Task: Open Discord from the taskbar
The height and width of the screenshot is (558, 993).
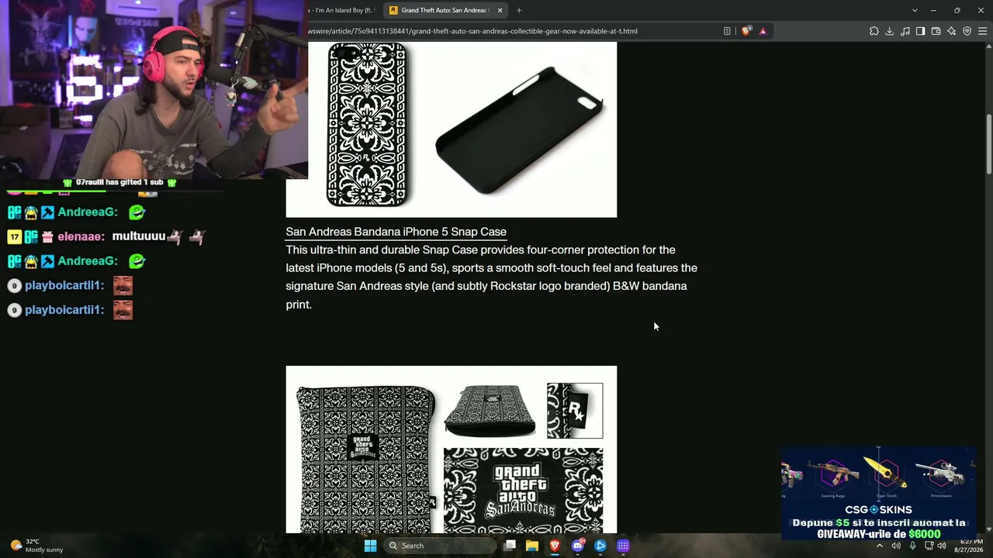Action: click(x=577, y=546)
